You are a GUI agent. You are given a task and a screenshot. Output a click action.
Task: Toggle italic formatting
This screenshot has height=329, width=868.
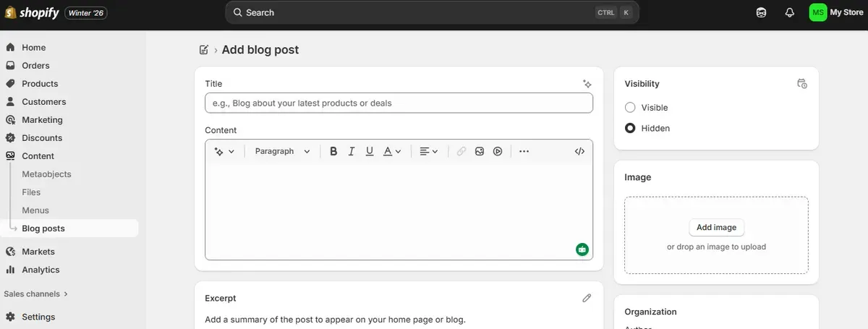[x=352, y=151]
